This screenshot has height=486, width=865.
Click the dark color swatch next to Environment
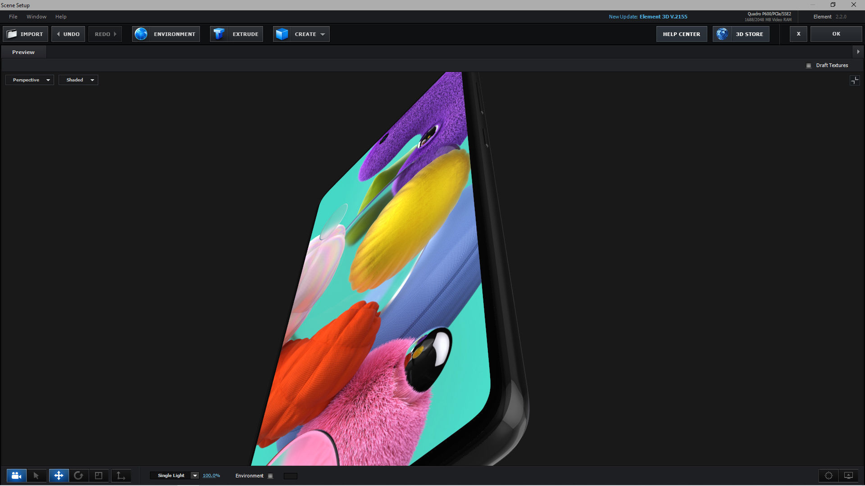pyautogui.click(x=291, y=476)
